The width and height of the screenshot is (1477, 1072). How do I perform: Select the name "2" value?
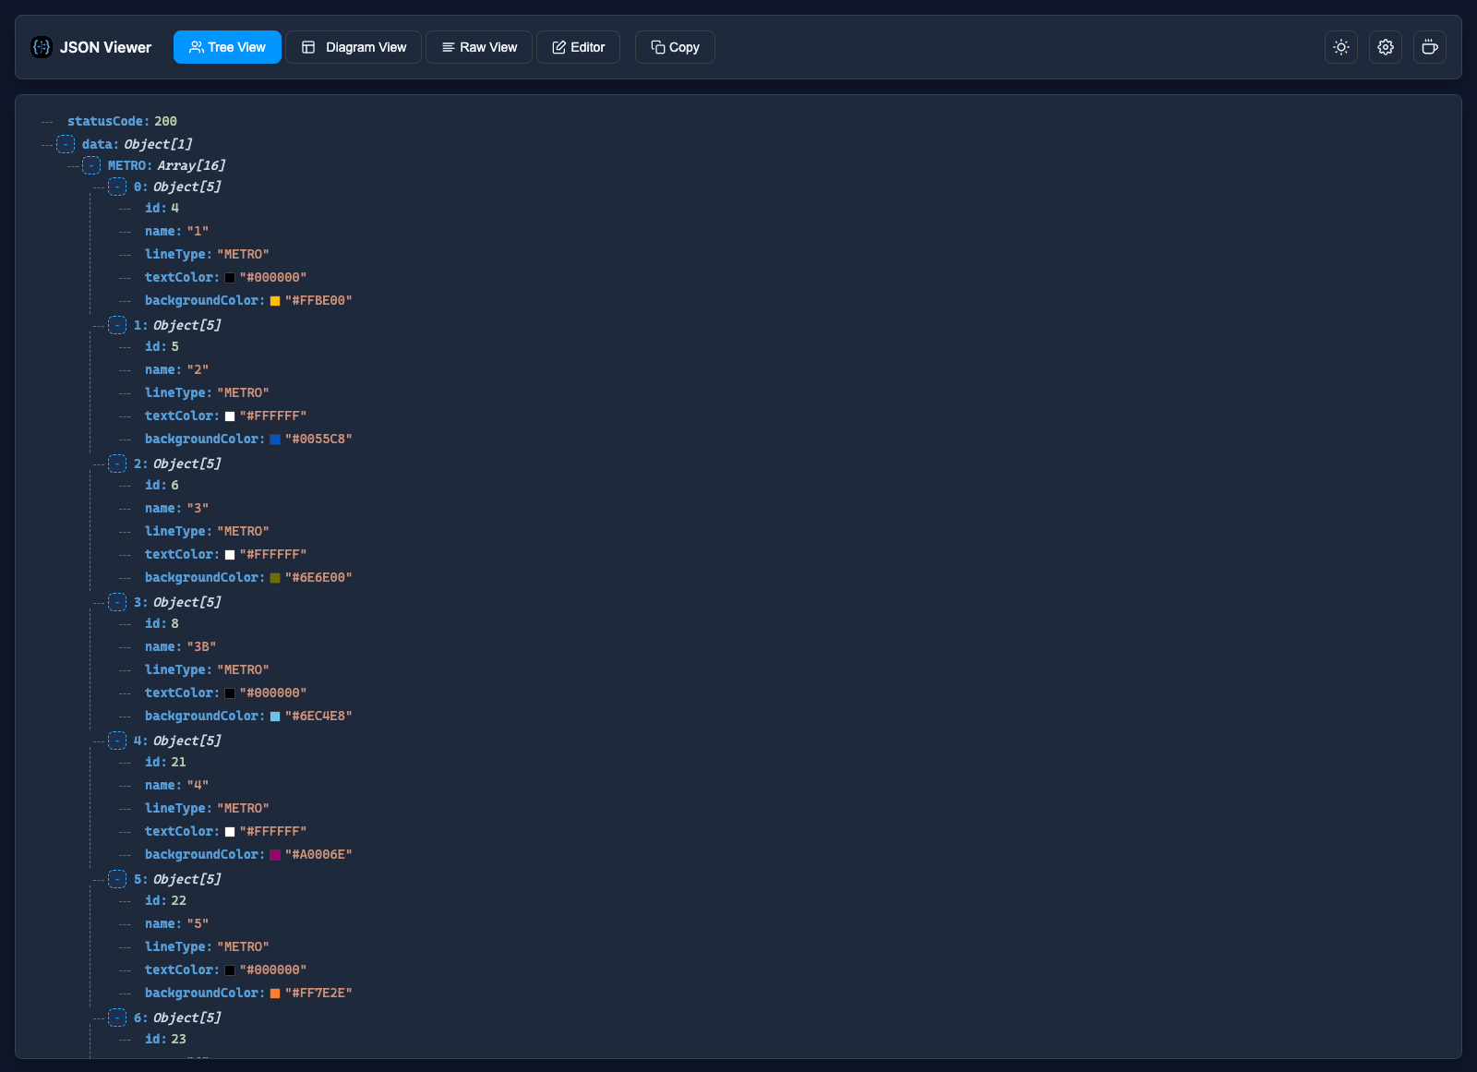pos(198,369)
